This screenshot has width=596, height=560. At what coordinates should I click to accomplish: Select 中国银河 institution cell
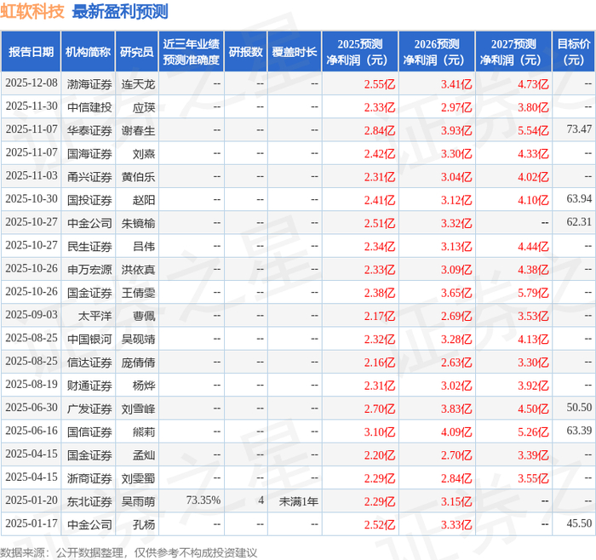click(89, 339)
